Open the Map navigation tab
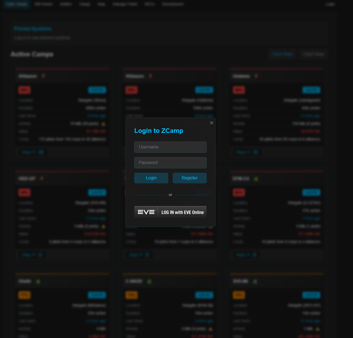353x338 pixels. (x=101, y=4)
